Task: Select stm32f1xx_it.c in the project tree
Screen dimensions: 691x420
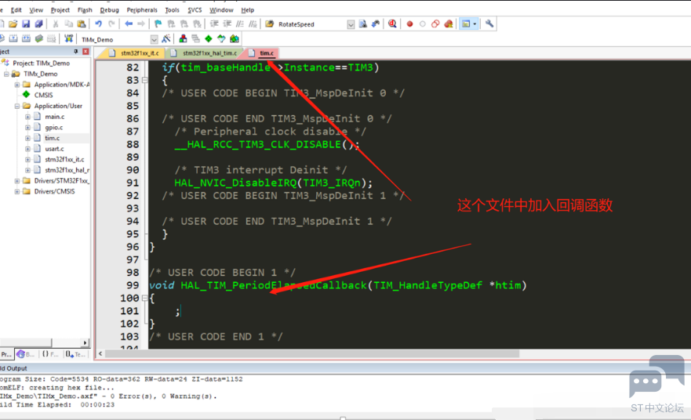Action: tap(64, 159)
